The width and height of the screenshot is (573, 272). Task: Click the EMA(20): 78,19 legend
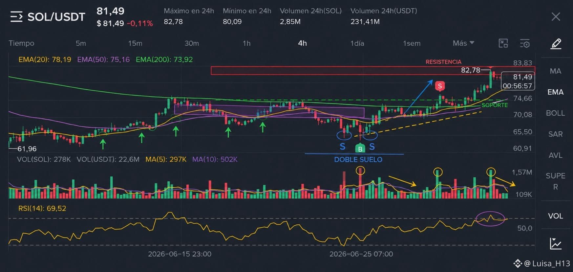tap(45, 59)
